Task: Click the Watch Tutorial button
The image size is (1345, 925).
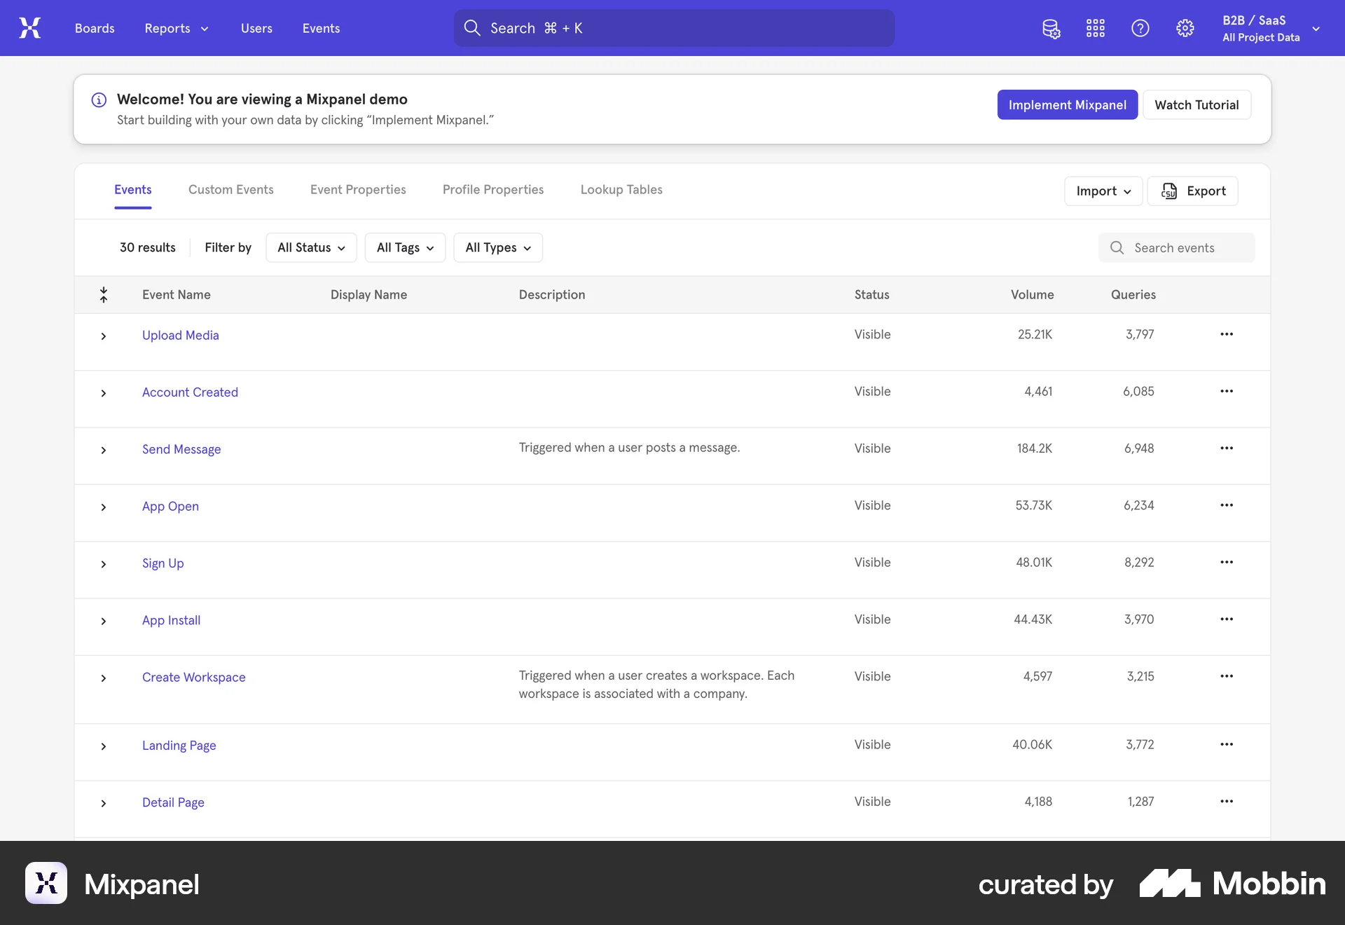Action: (x=1196, y=104)
